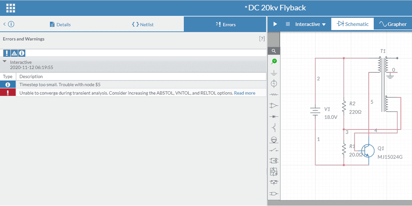Select the Timestep too small message row
Viewport: 412px width, 206px height.
pyautogui.click(x=133, y=85)
